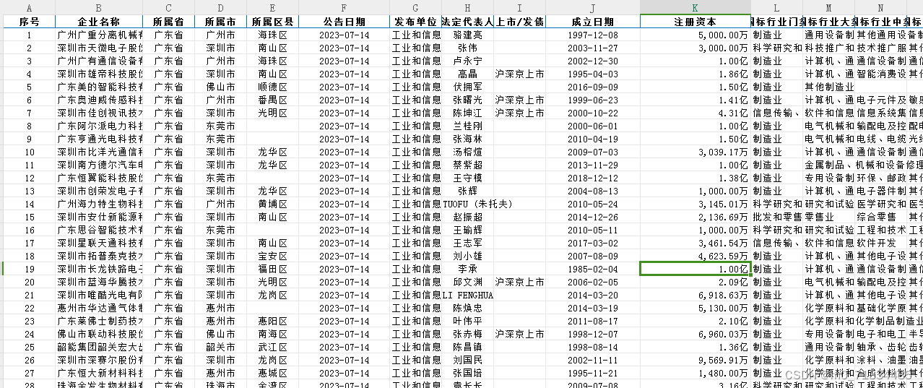This screenshot has width=923, height=388.
Task: Select the legal representative cell 赵振超
Action: [x=468, y=217]
